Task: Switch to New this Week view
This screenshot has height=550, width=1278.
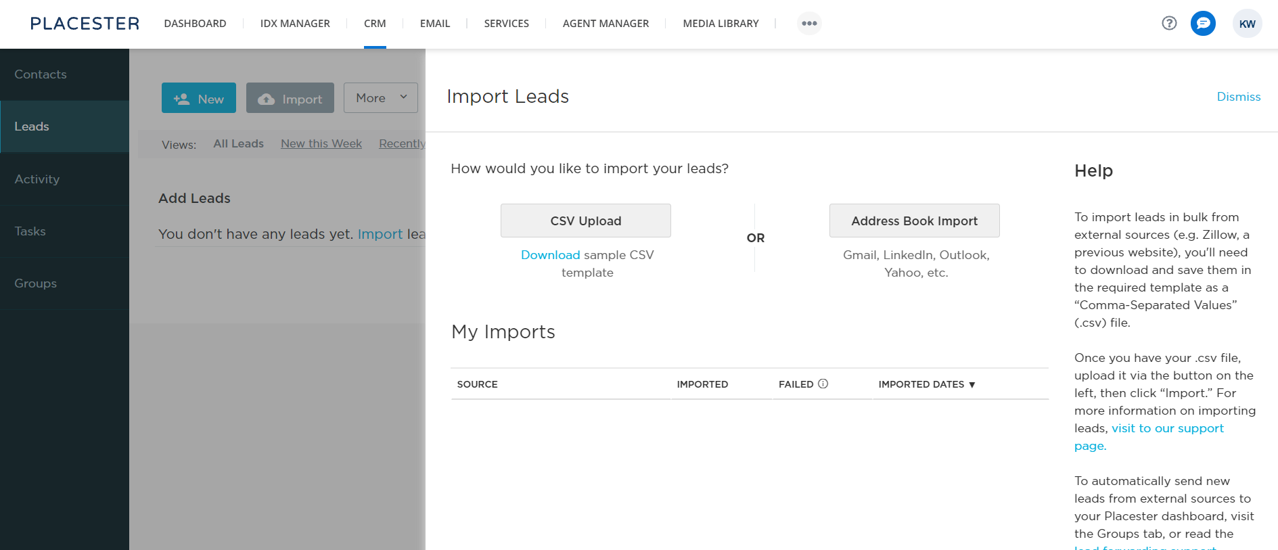Action: point(321,143)
